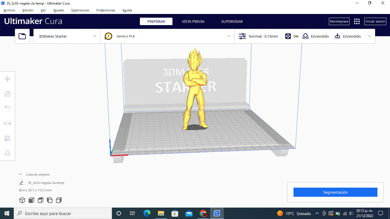This screenshot has height=219, width=390.
Task: Open Ajustes menu
Action: pyautogui.click(x=59, y=10)
